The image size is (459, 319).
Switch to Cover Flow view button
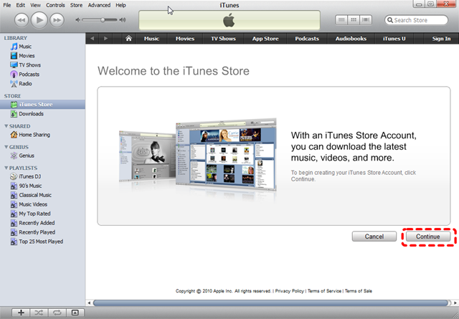click(366, 20)
